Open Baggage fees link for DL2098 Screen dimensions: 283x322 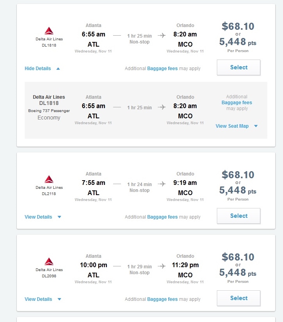click(x=162, y=299)
